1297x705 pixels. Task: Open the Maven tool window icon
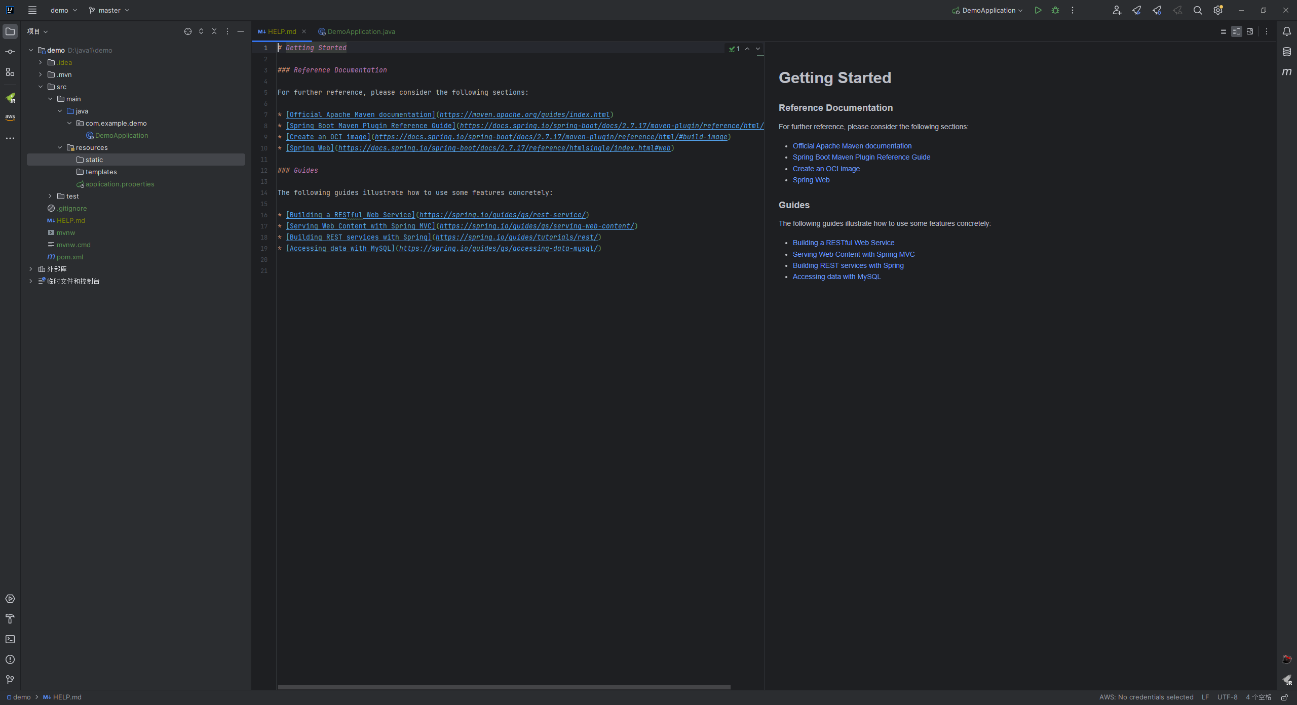tap(1286, 72)
